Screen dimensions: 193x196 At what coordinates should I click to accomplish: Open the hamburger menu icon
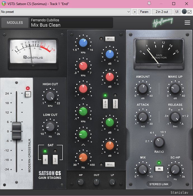pos(187,23)
